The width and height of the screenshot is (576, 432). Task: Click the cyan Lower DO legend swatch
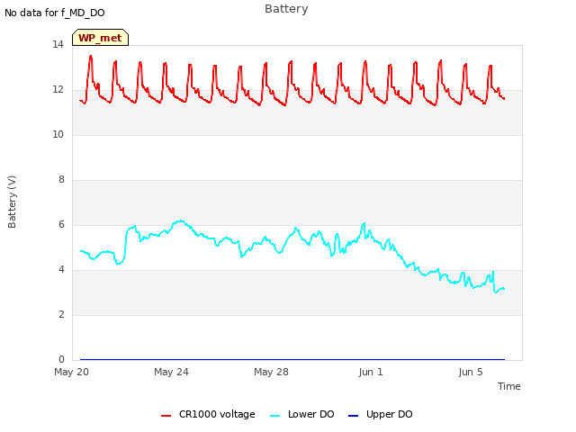tap(275, 416)
